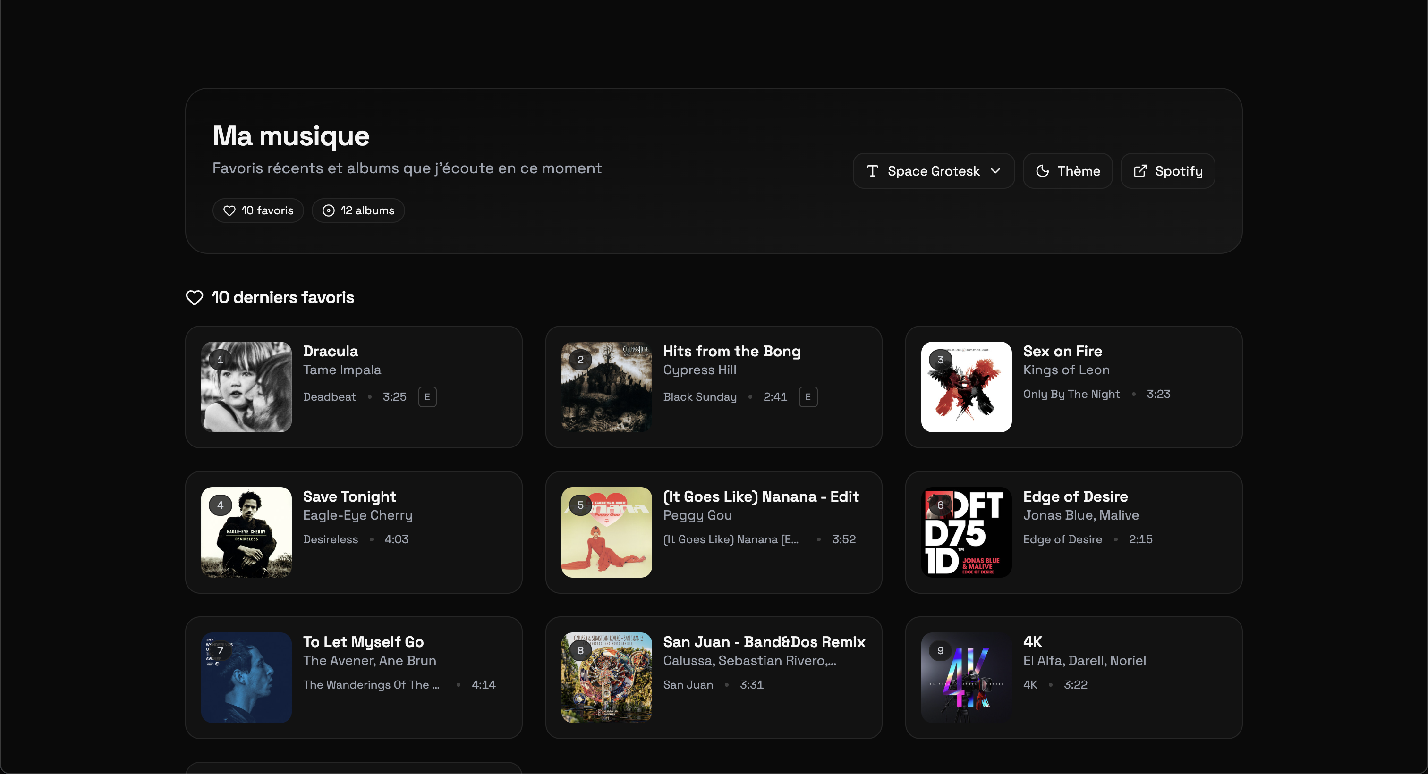Click the moon icon in Thème
The width and height of the screenshot is (1428, 774).
pos(1042,171)
